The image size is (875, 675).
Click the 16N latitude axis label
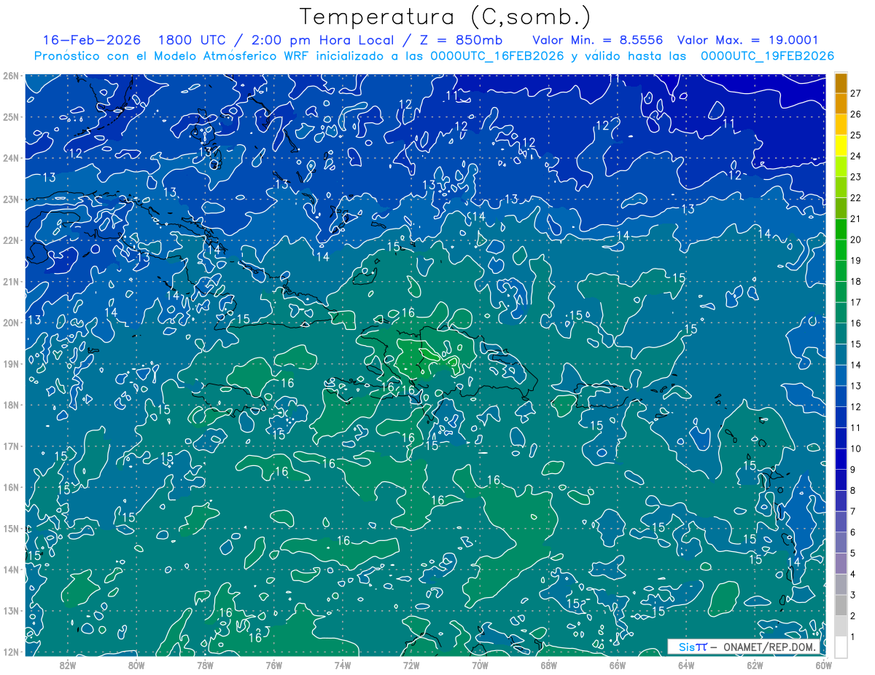pos(11,487)
